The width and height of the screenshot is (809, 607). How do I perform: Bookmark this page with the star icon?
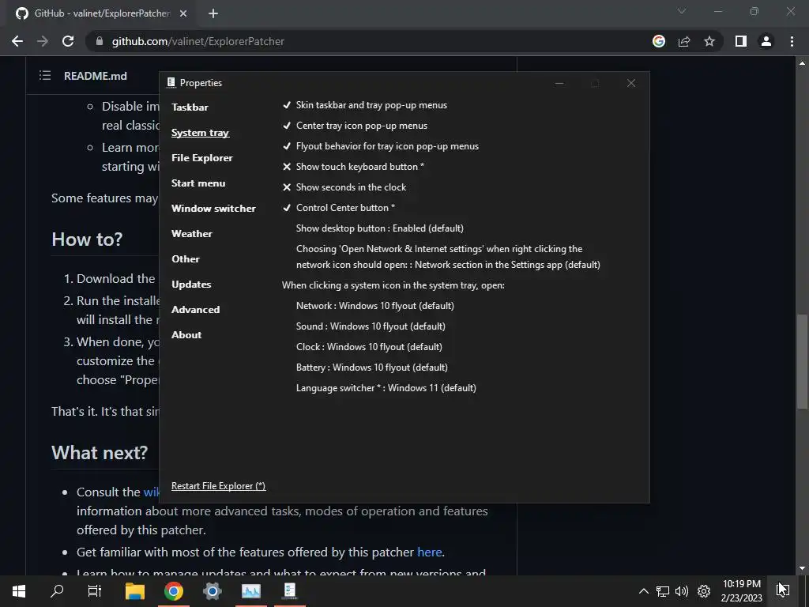coord(709,41)
